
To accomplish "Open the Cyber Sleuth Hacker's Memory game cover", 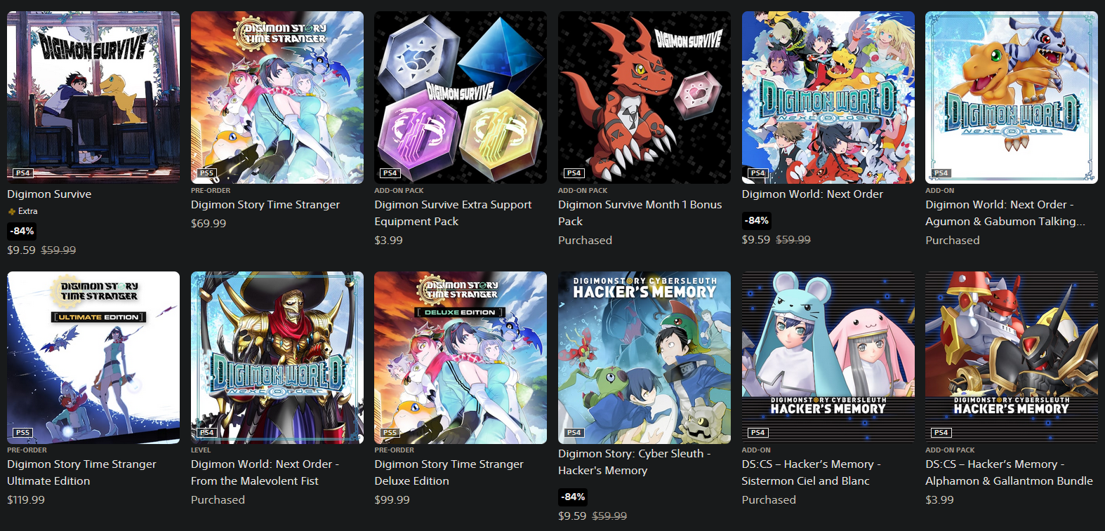I will pyautogui.click(x=644, y=358).
